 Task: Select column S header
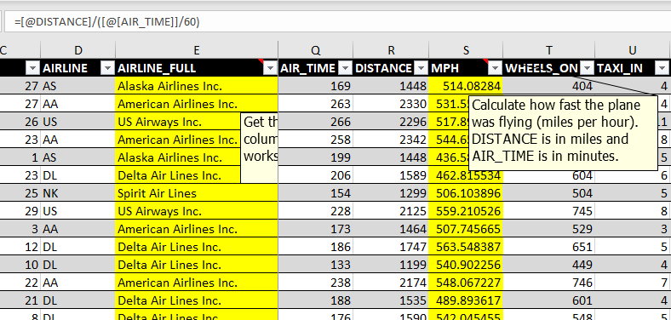466,50
